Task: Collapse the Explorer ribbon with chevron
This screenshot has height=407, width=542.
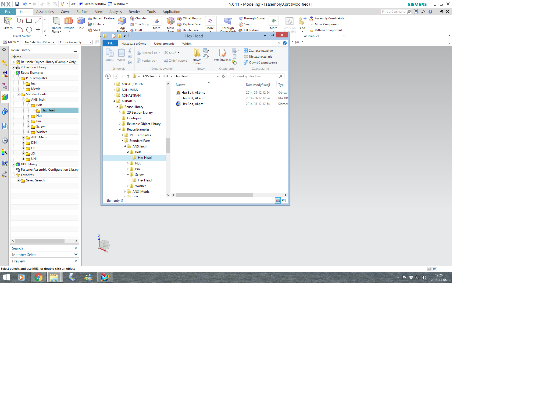Action: 279,43
